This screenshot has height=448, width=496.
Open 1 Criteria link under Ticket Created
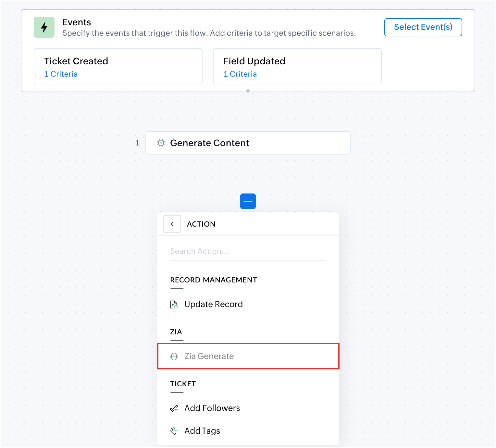[61, 74]
